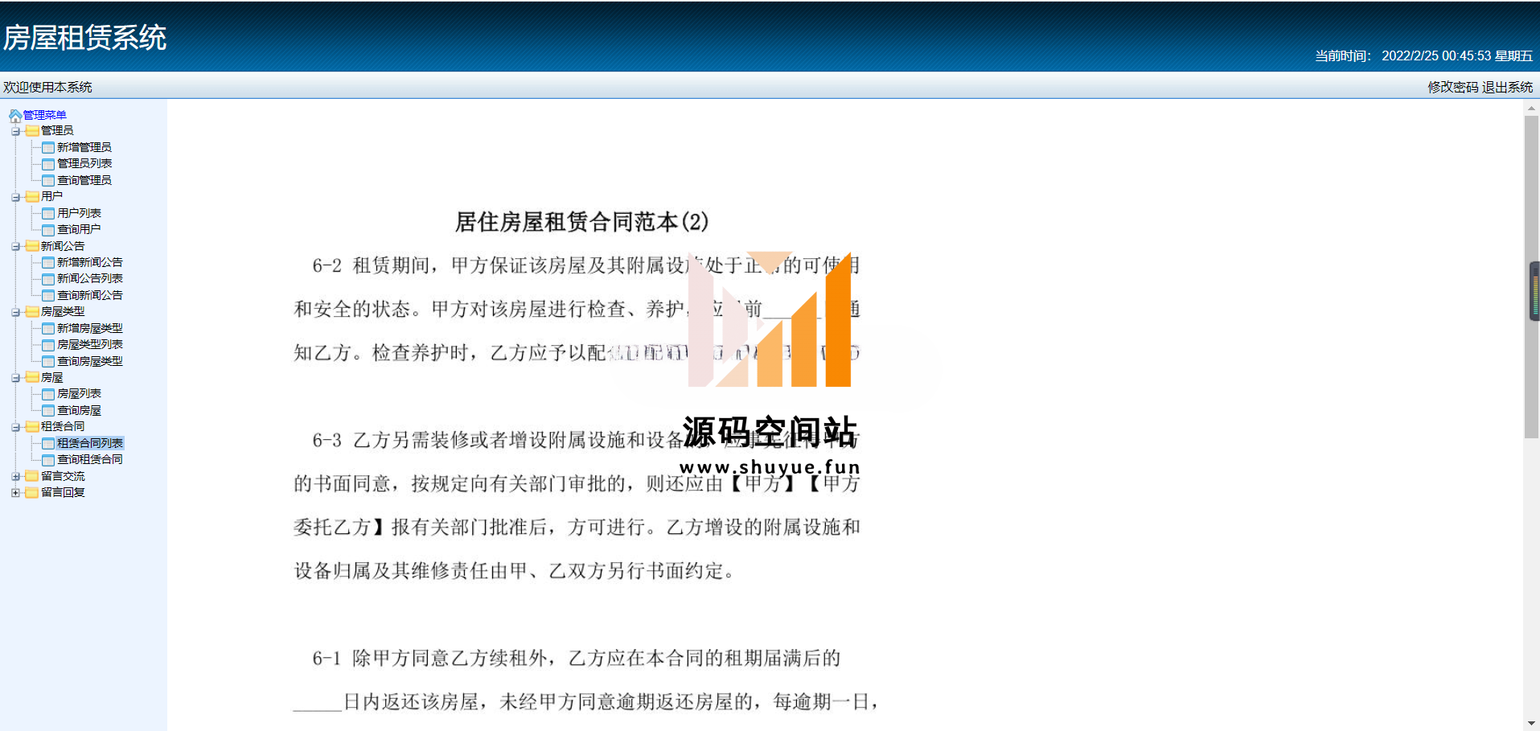
Task: Click the page icon beside 新增房屋类型
Action: coord(48,328)
